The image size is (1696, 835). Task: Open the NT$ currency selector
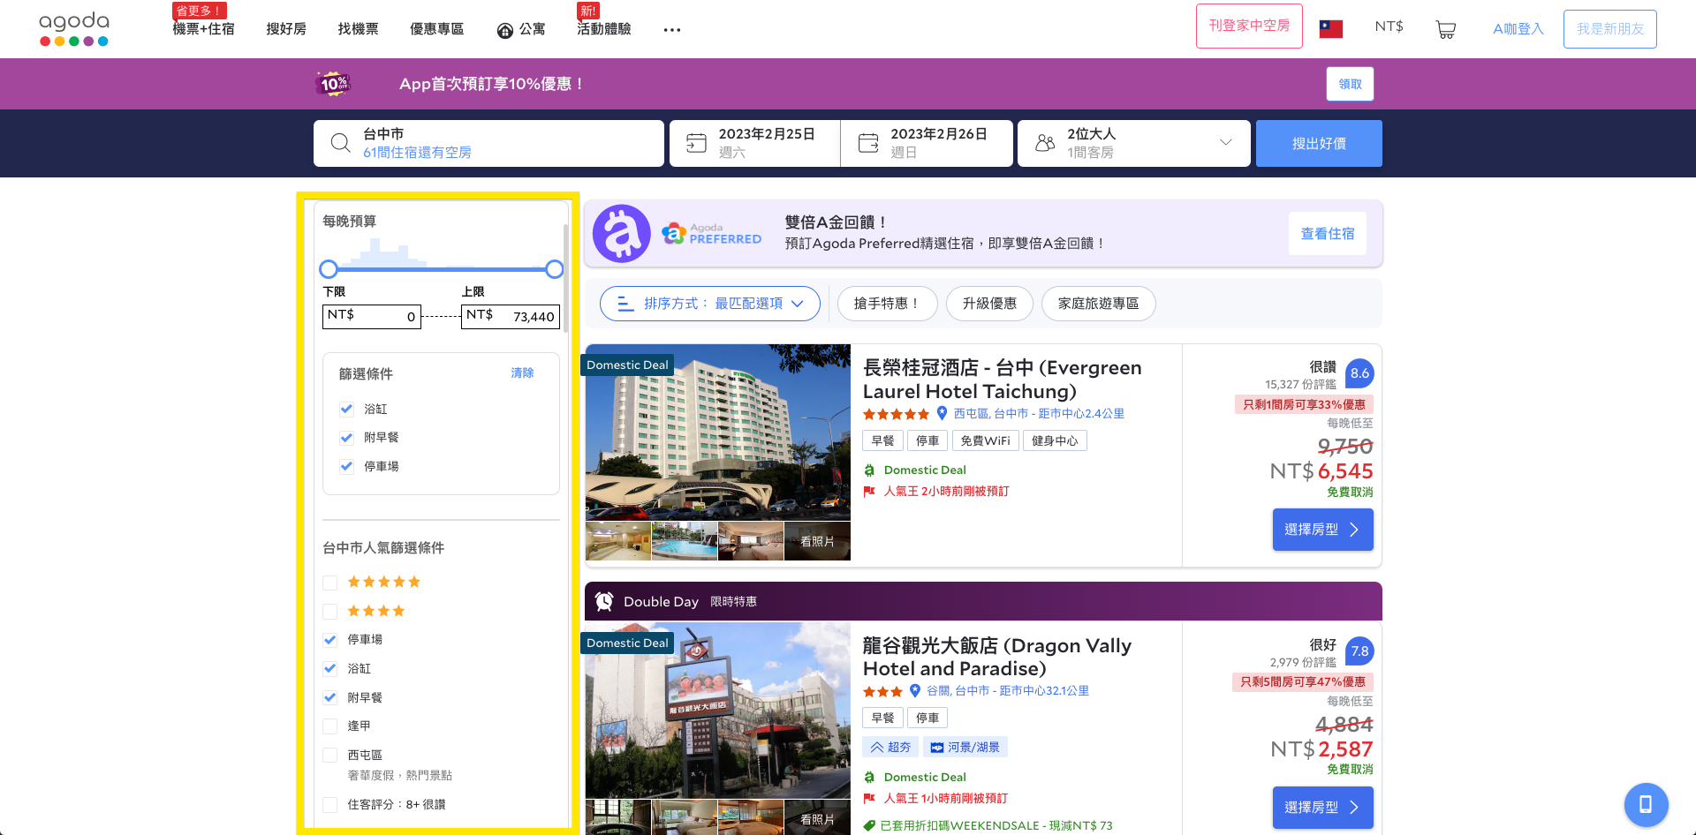point(1389,26)
